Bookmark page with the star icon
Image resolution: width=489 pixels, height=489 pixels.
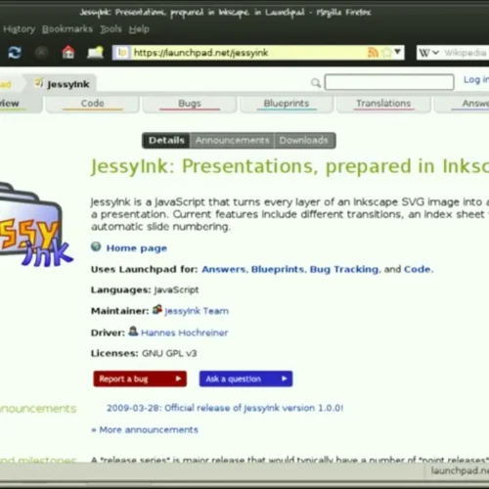(x=386, y=52)
